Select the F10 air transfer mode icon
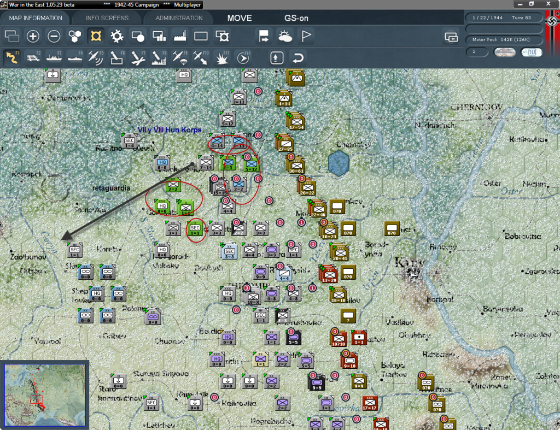The width and height of the screenshot is (560, 430). point(201,57)
